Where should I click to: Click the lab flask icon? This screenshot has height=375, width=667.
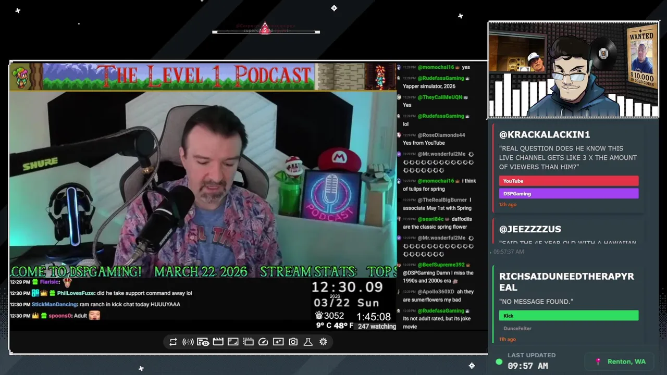(x=308, y=342)
